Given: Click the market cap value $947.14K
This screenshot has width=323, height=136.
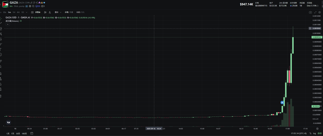Looking at the screenshot, I should (246, 4).
